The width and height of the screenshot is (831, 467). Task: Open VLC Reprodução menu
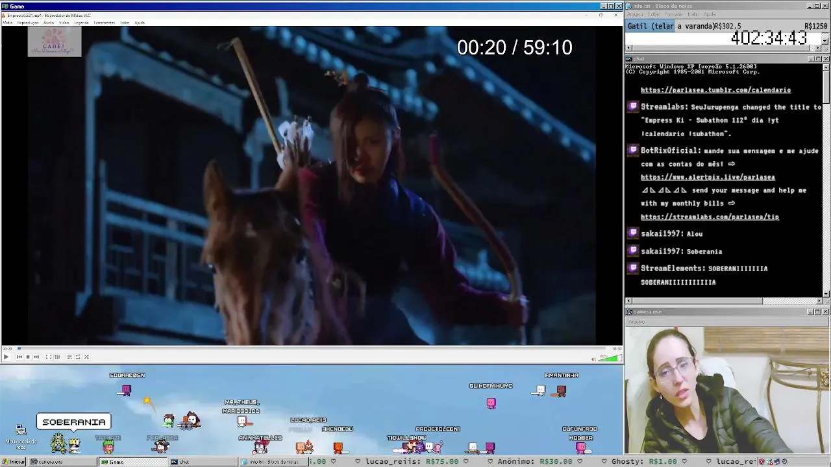28,23
